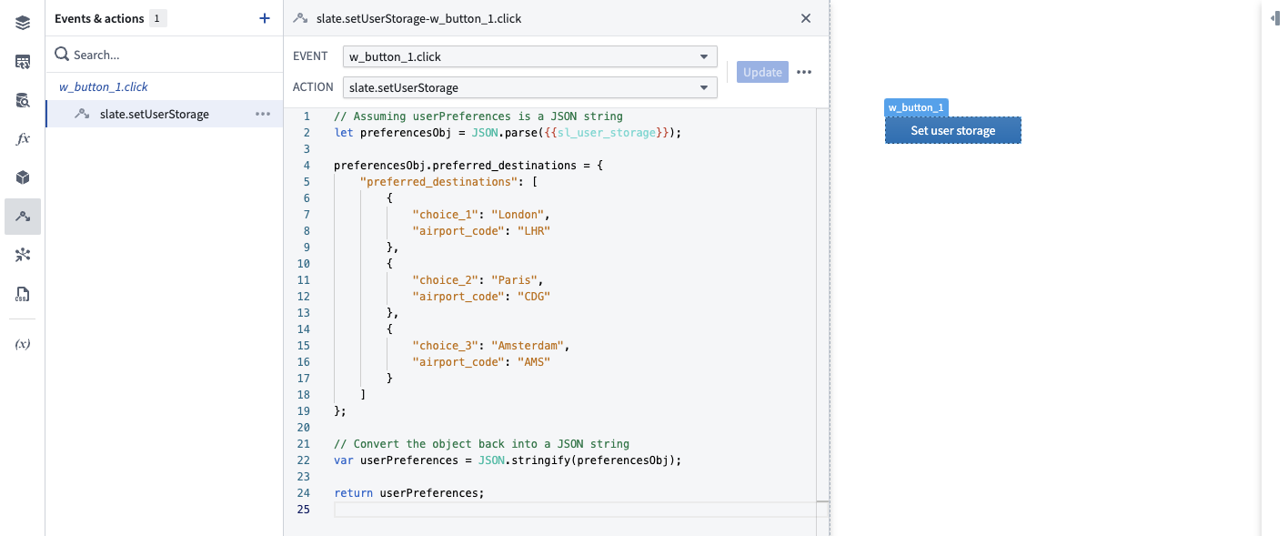This screenshot has height=536, width=1288.
Task: Click the comment on line 1
Action: click(478, 116)
